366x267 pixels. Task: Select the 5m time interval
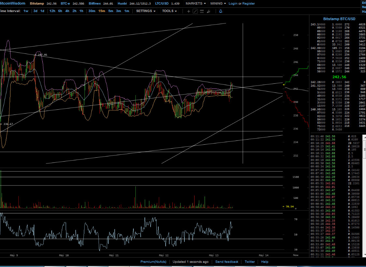pyautogui.click(x=111, y=11)
